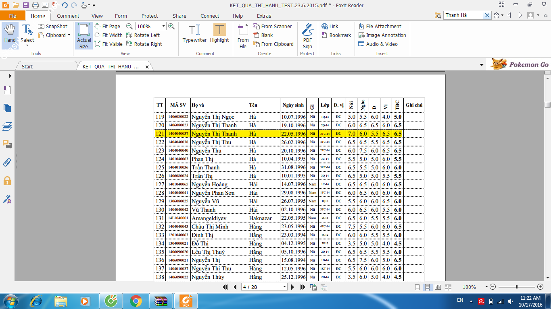Open the Bookmarks panel in sidebar
The width and height of the screenshot is (551, 309).
(x=7, y=90)
